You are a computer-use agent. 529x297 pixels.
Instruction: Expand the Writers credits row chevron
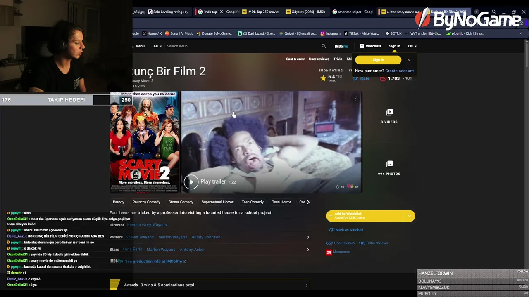(x=308, y=237)
